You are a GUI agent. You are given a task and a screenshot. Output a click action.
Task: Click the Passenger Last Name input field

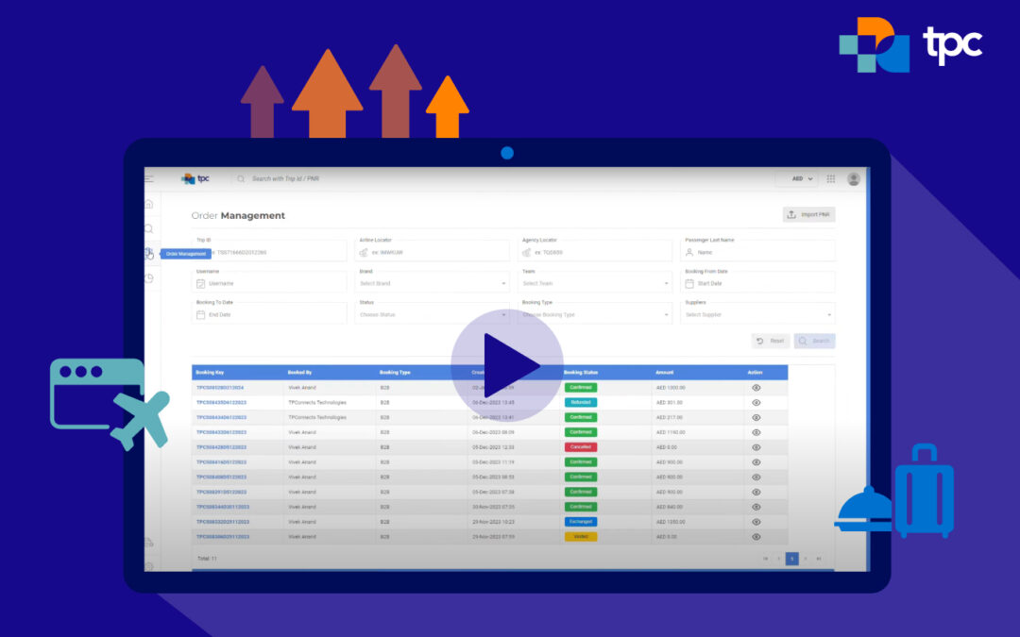[757, 252]
